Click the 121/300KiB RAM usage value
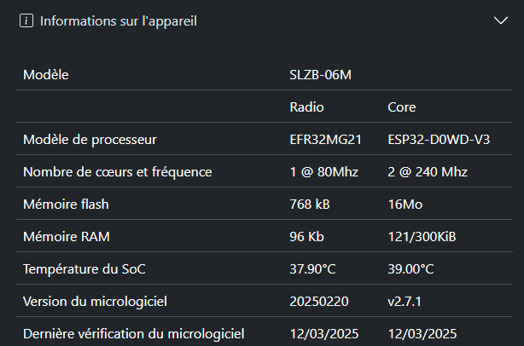The image size is (524, 346). pyautogui.click(x=422, y=237)
